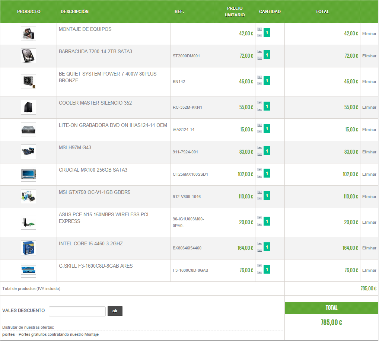Screen dimensions: 379x341
Task: Decrease LITE-ON DVD recorder quantity
Action: tap(259, 132)
